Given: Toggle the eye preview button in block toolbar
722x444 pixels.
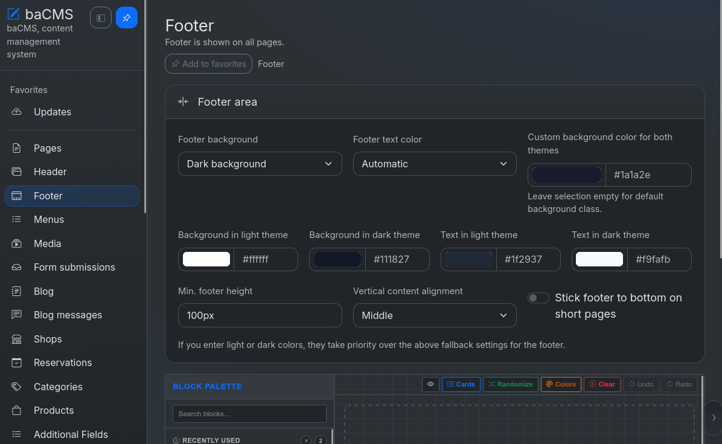Looking at the screenshot, I should pyautogui.click(x=430, y=384).
